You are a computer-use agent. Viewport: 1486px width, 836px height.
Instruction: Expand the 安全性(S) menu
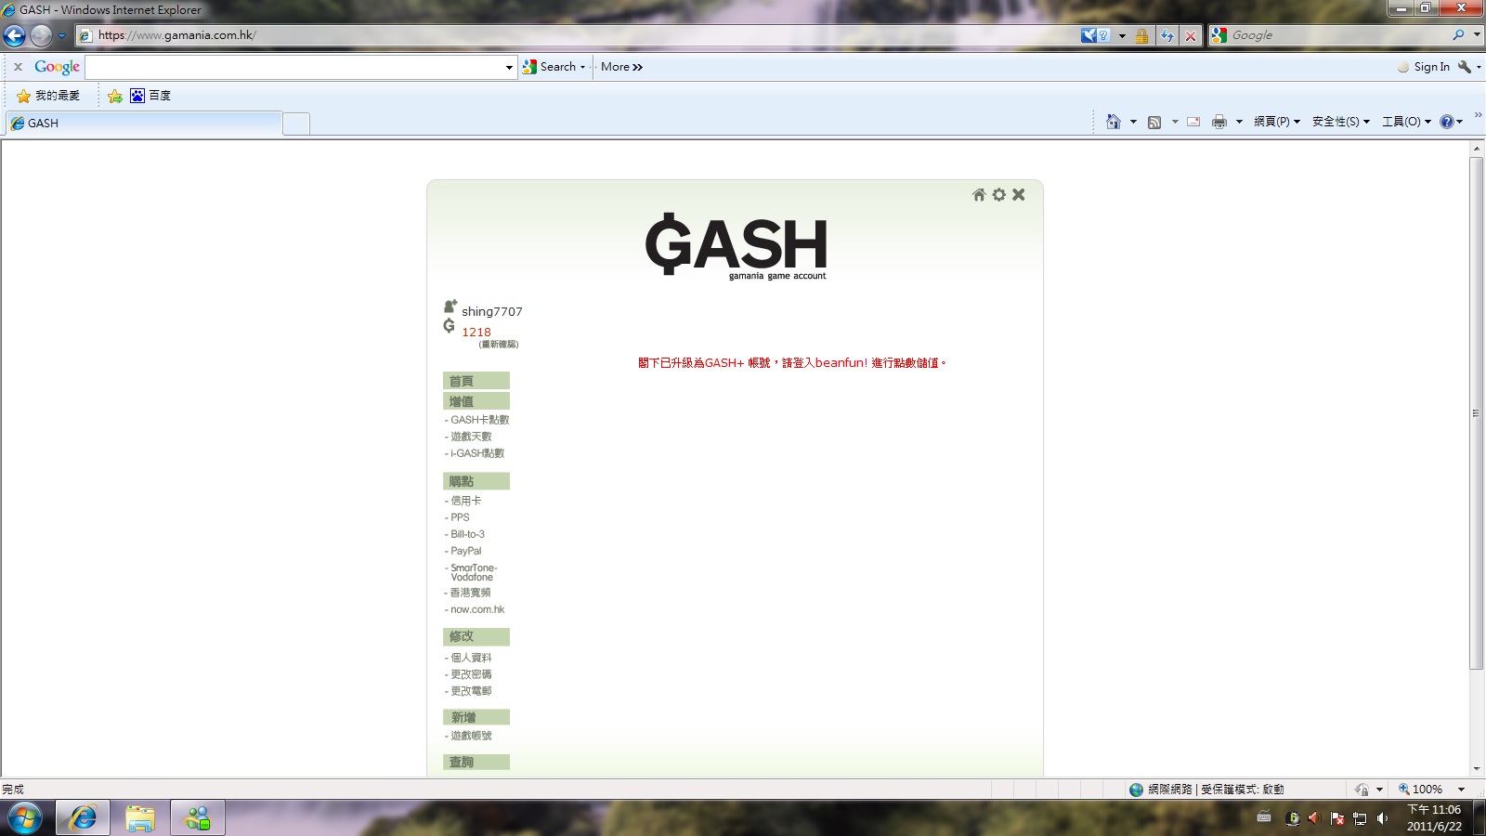pos(1340,122)
